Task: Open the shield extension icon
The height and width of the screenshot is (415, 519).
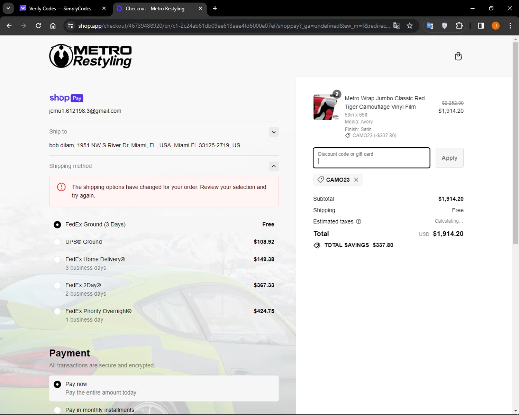Action: point(445,26)
